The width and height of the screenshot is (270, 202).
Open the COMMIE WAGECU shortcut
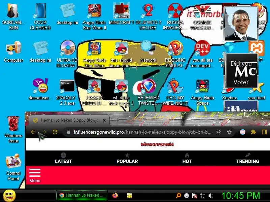point(202,16)
